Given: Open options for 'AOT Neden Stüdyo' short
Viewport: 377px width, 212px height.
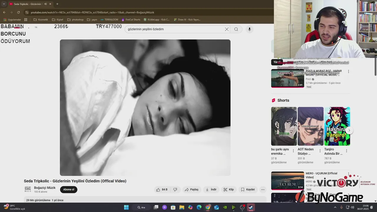Looking at the screenshot, I should 320,151.
